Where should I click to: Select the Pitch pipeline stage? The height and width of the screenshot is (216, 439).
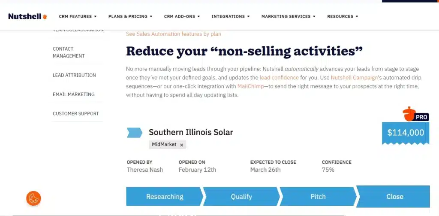318,197
